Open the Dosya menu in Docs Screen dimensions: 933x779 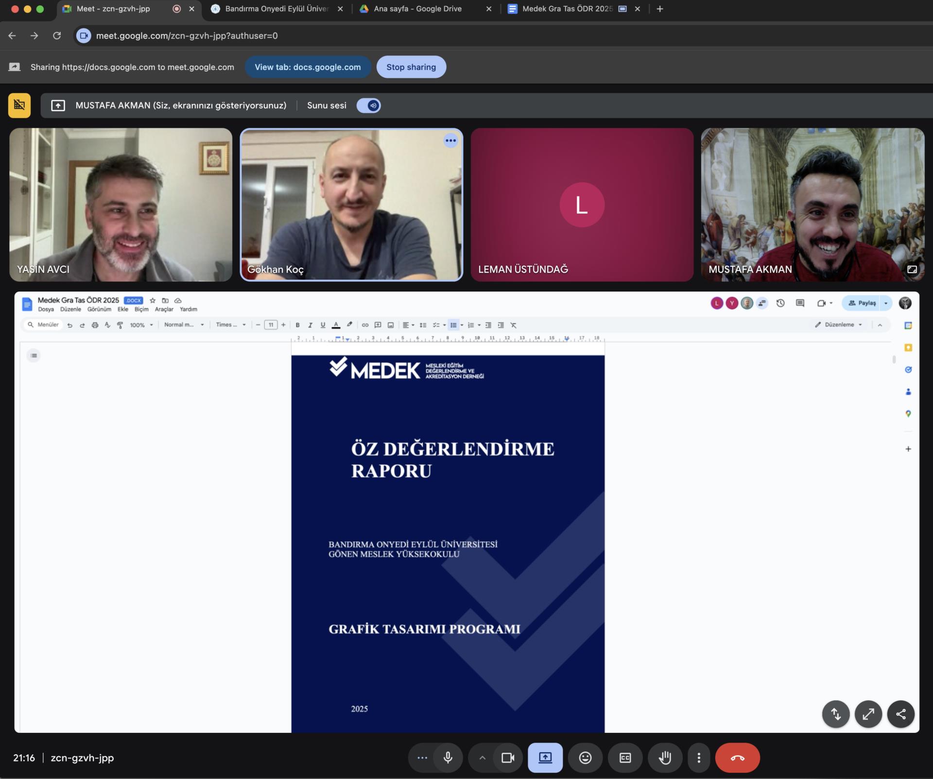(x=46, y=310)
